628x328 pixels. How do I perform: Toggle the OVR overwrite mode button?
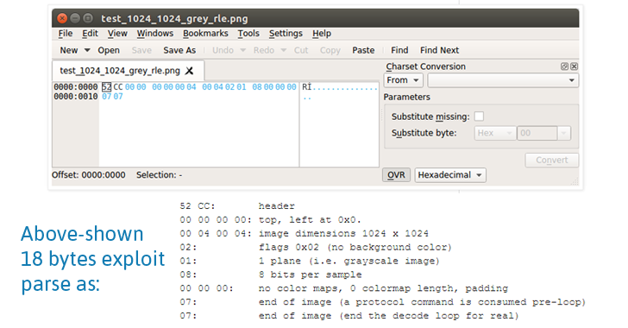coord(396,175)
